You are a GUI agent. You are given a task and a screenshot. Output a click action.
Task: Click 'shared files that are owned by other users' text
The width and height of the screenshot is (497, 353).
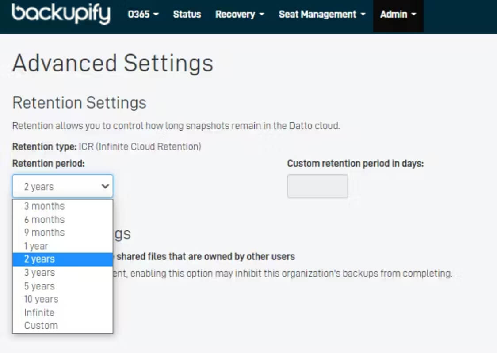(x=206, y=256)
